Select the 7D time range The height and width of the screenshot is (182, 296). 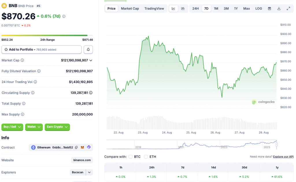(206, 8)
